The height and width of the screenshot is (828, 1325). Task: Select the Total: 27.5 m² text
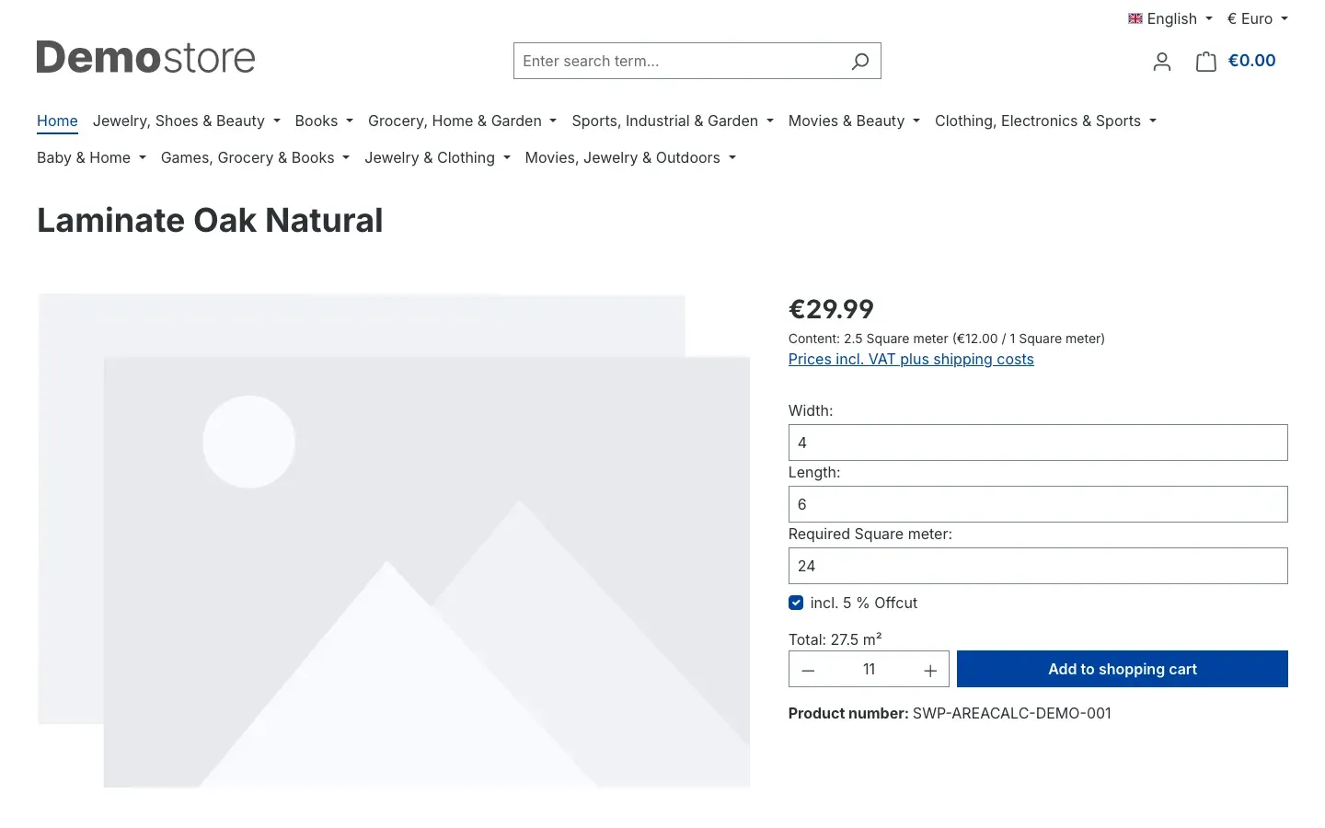pos(835,638)
